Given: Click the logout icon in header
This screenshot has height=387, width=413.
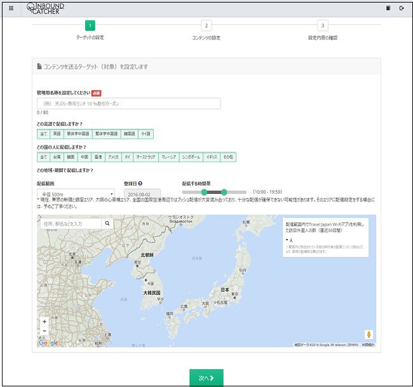Looking at the screenshot, I should click(402, 8).
